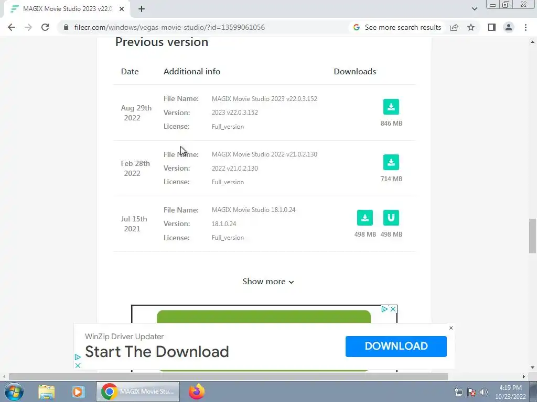The height and width of the screenshot is (402, 537).
Task: Open Windows Explorer from taskbar
Action: click(x=47, y=392)
